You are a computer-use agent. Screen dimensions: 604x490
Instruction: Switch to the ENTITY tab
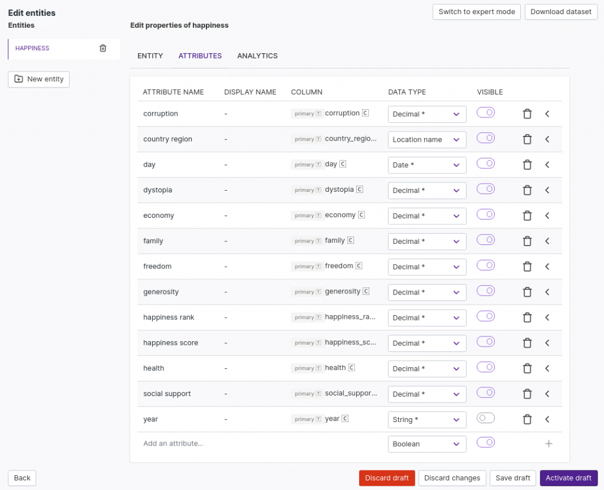150,56
